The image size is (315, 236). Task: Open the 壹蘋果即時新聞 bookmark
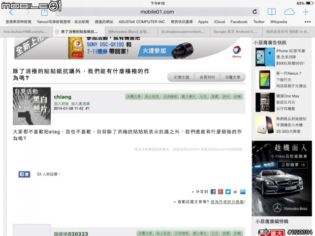(x=19, y=22)
